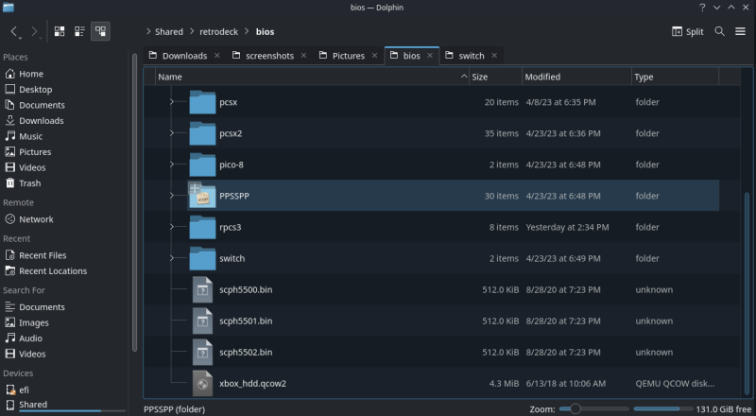Viewport: 756px width, 416px height.
Task: Toggle Split view
Action: pyautogui.click(x=688, y=31)
